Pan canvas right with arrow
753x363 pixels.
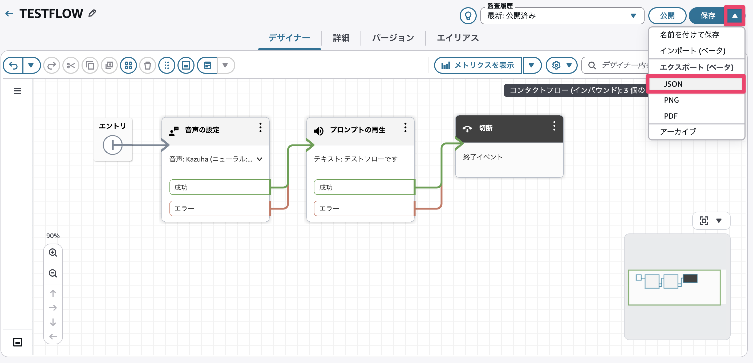(x=53, y=308)
